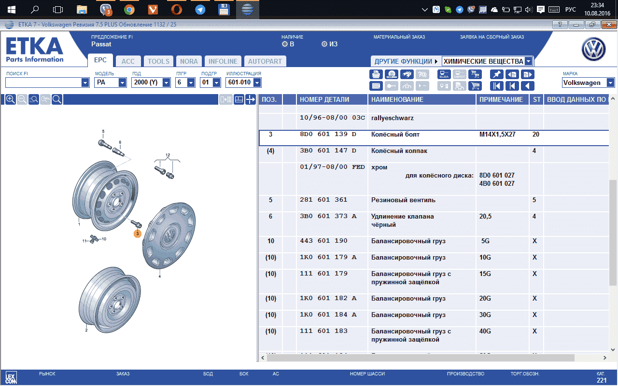Click the РУС language indicator
Viewport: 618px width, 386px height.
[x=571, y=9]
